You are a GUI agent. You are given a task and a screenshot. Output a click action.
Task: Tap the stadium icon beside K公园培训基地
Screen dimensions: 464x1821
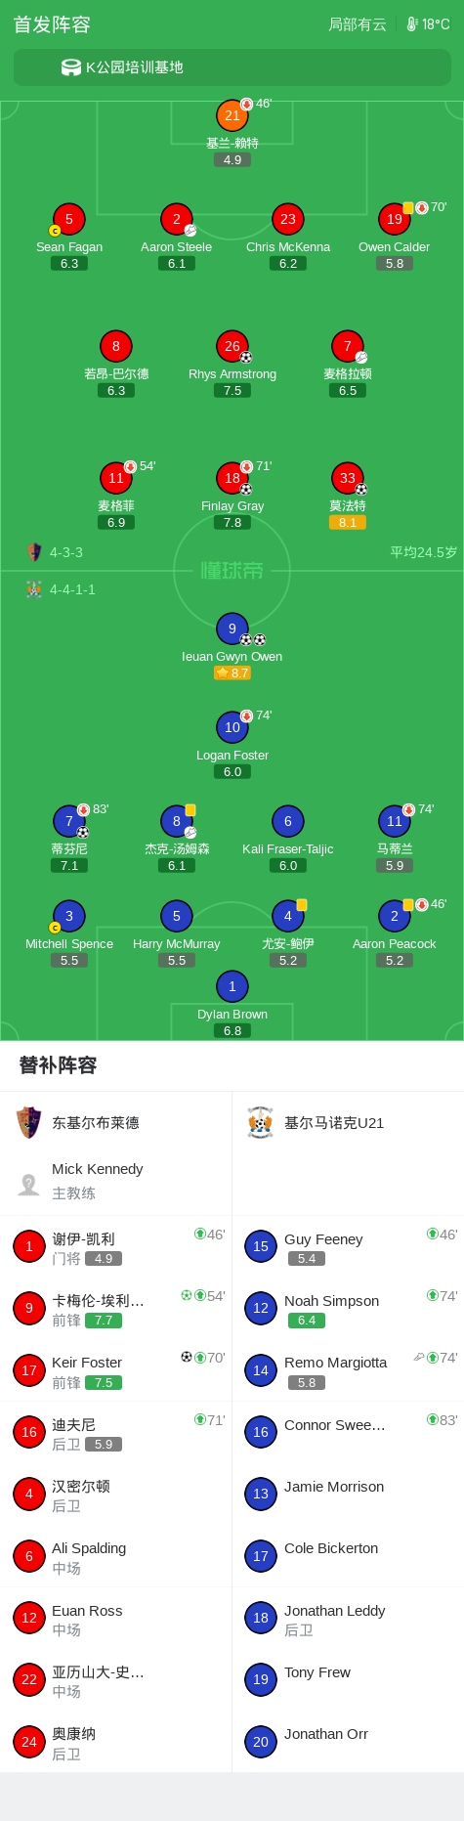pos(71,67)
